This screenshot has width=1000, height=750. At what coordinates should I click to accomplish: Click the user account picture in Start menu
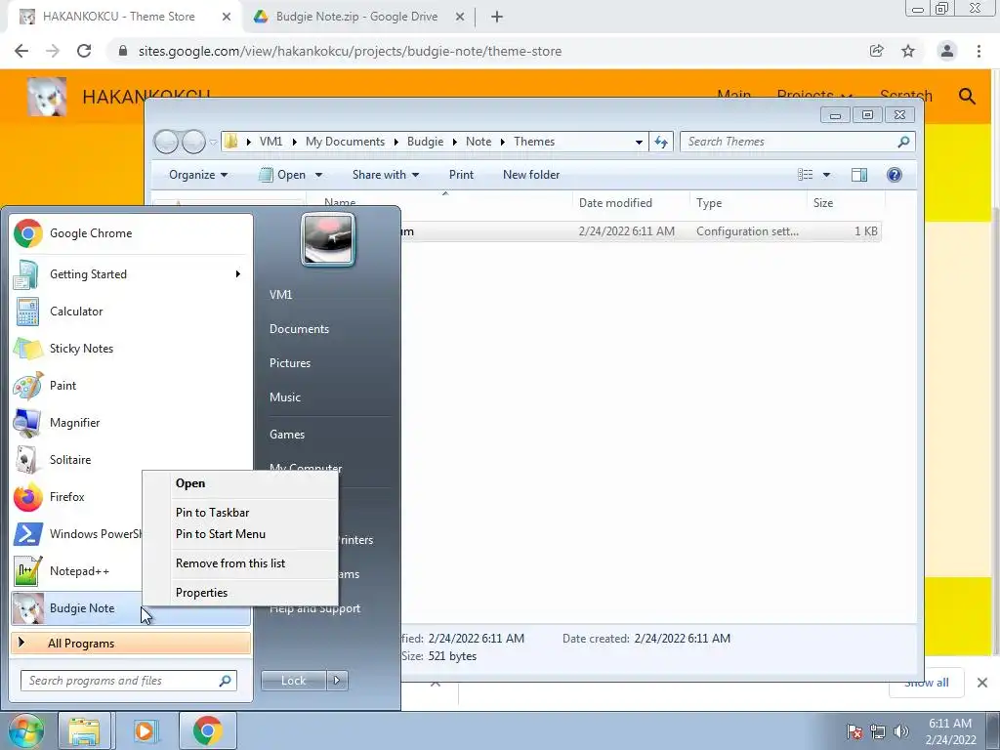pos(328,239)
